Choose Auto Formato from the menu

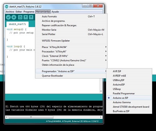tap(71, 16)
